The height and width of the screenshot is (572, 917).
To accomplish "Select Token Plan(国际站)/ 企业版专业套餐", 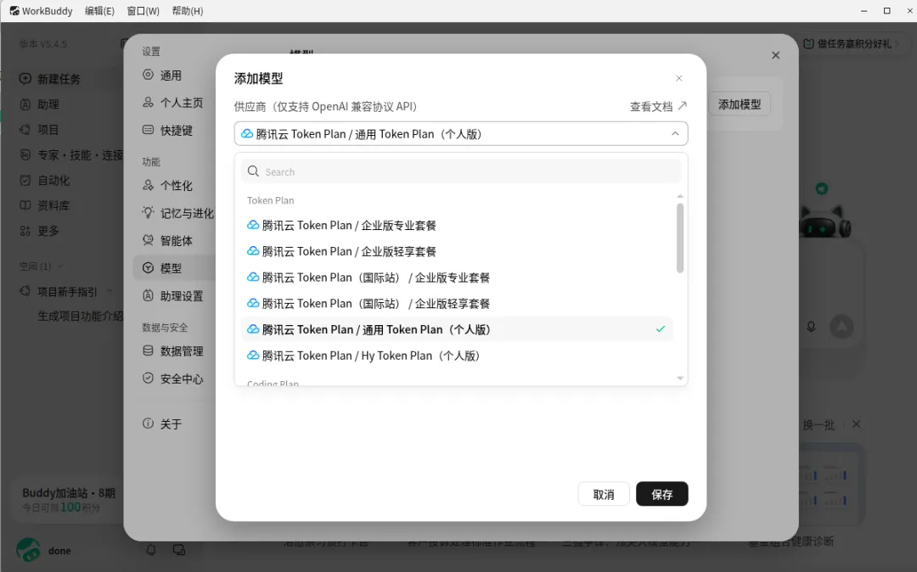I will [457, 278].
